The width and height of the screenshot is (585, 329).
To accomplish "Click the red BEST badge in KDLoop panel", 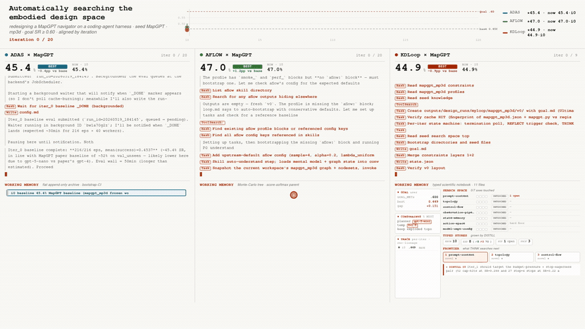I will tap(442, 66).
